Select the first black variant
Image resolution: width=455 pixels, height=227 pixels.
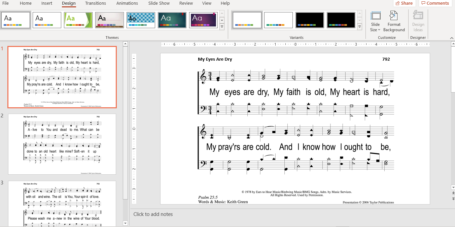tap(310, 20)
